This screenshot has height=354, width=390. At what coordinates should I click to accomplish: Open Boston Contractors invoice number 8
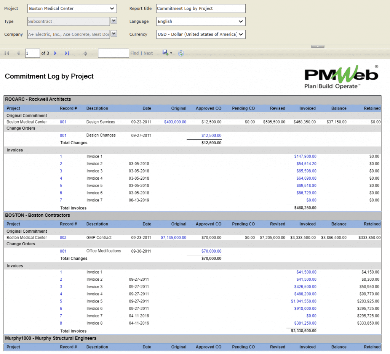61,323
